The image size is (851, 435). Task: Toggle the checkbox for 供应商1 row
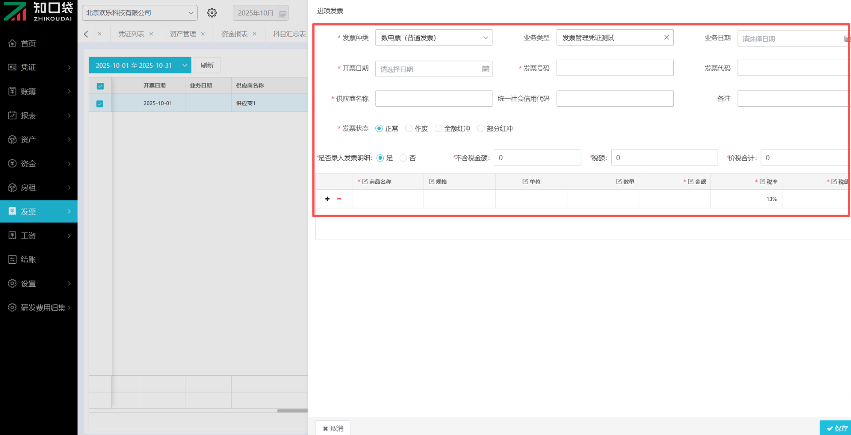point(100,104)
